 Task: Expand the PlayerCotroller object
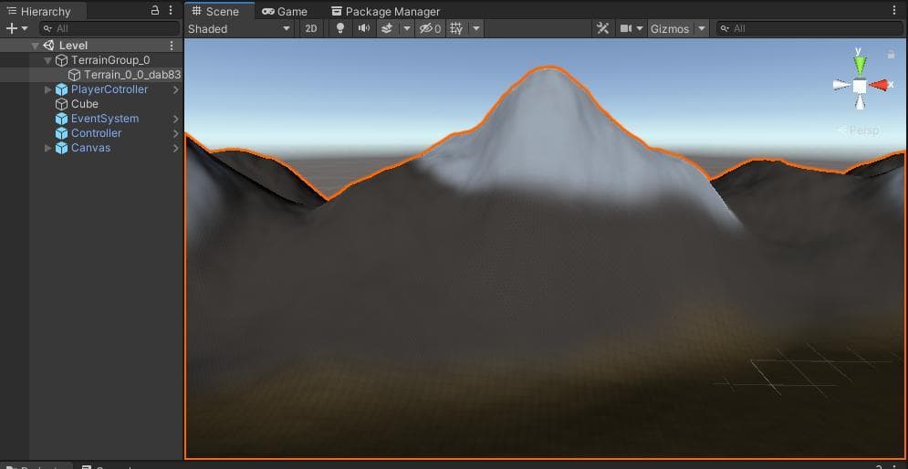48,89
